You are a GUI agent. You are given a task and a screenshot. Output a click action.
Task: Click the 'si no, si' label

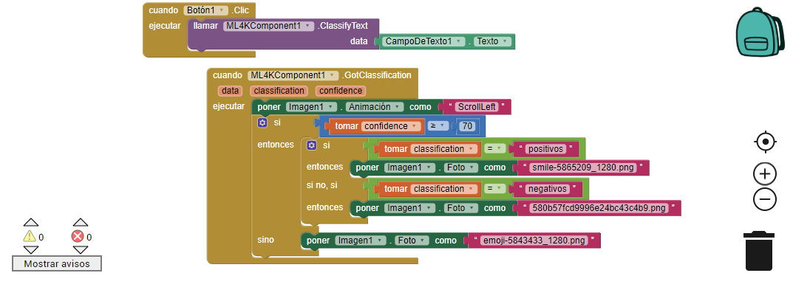click(321, 185)
